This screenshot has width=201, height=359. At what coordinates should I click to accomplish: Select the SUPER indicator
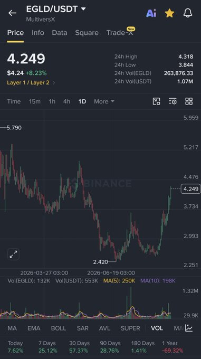[130, 328]
